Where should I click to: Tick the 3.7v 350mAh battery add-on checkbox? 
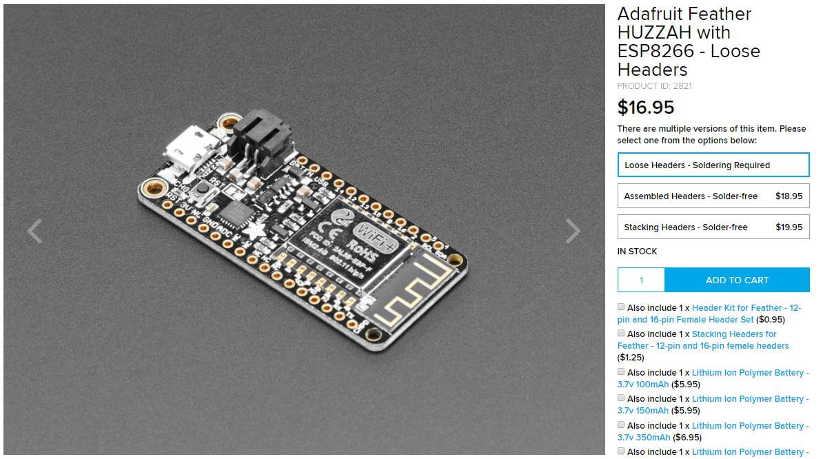pyautogui.click(x=621, y=425)
